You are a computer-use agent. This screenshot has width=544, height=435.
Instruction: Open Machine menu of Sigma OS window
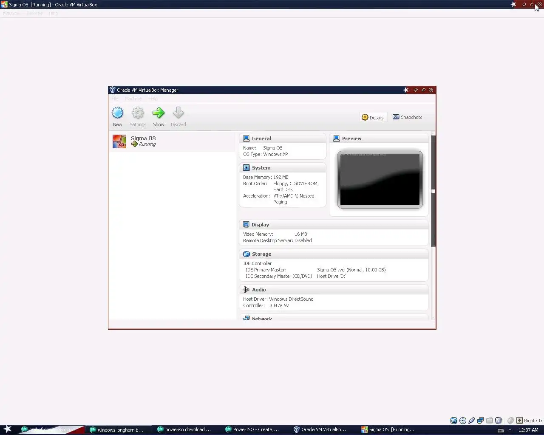[x=11, y=13]
